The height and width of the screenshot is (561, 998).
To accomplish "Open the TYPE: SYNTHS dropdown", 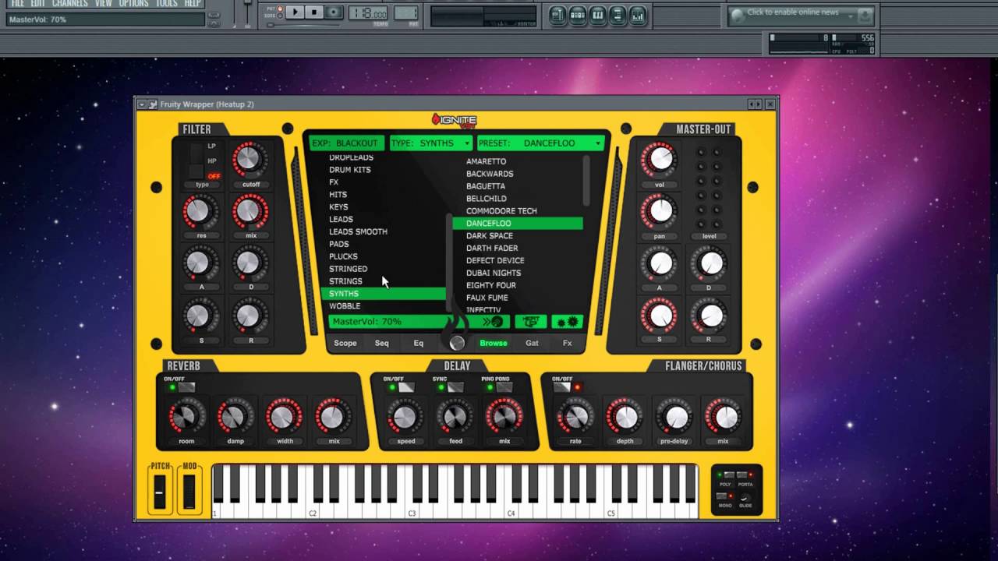I will tap(431, 143).
